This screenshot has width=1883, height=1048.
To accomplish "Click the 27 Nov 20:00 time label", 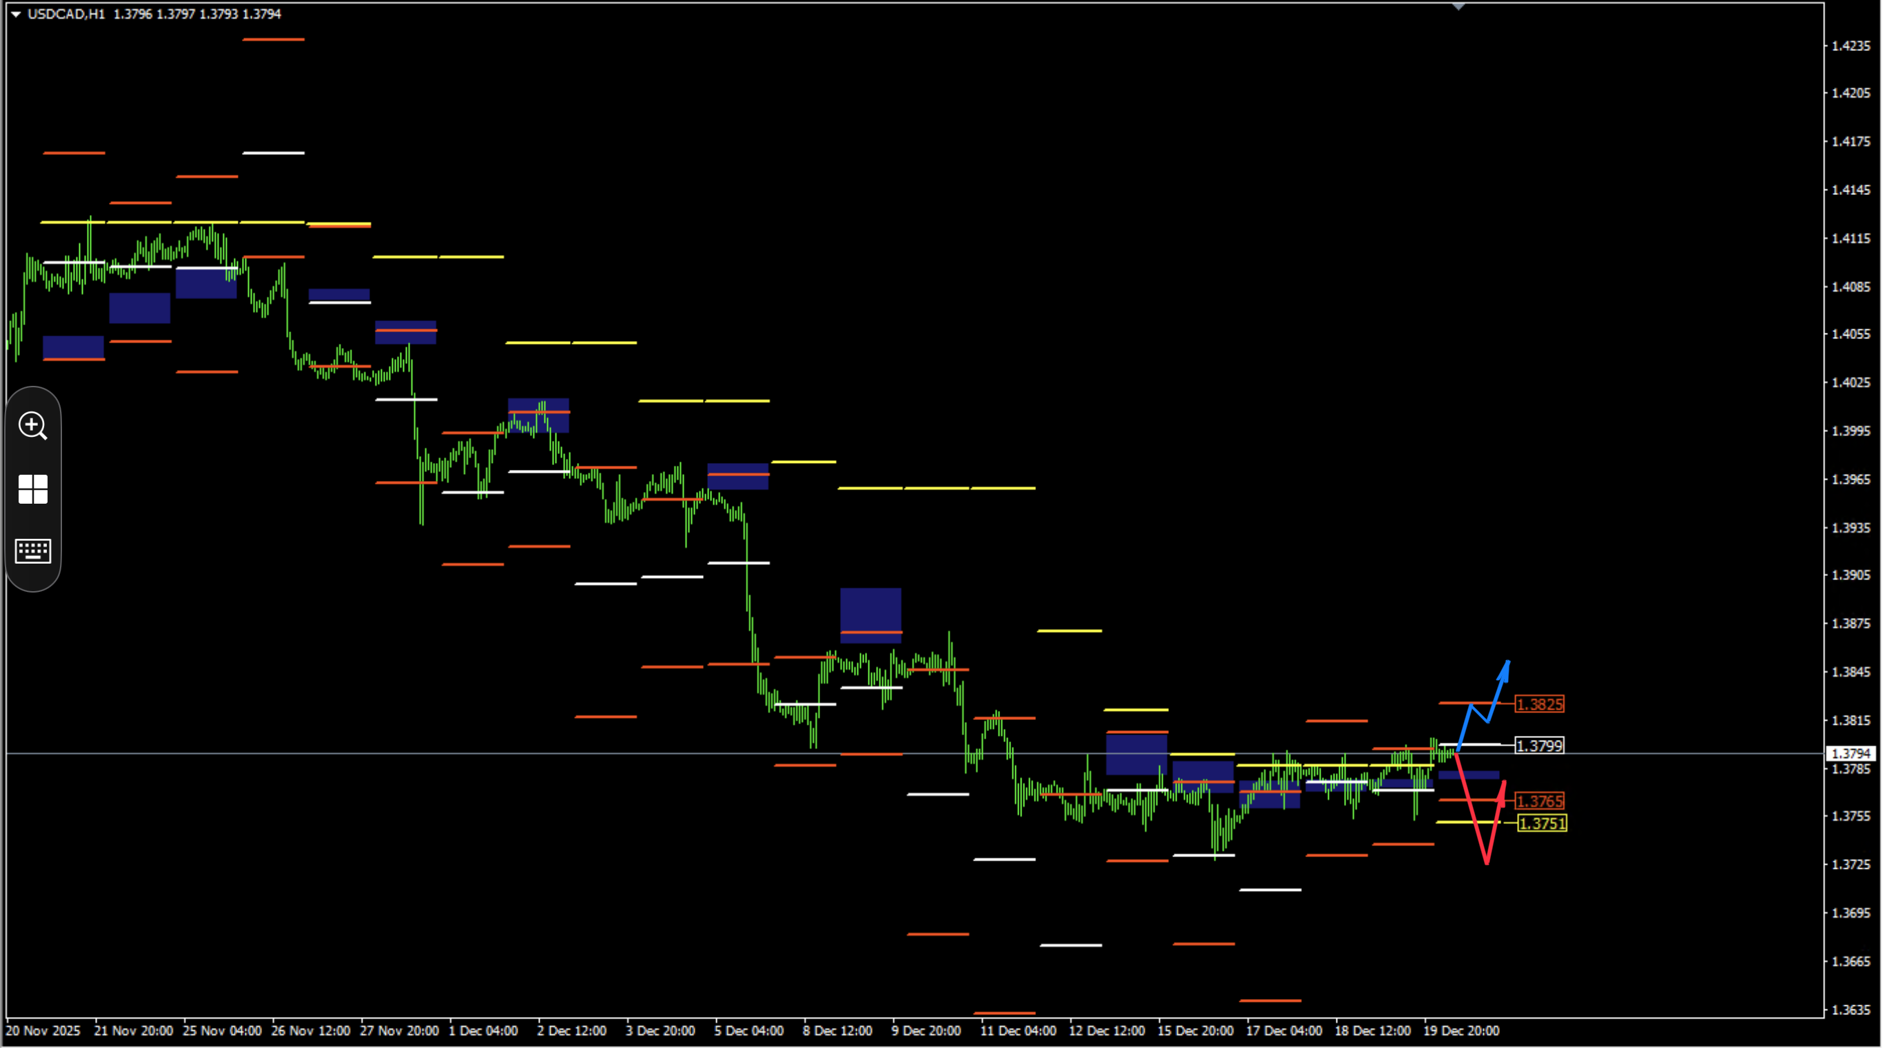I will pos(399,1031).
